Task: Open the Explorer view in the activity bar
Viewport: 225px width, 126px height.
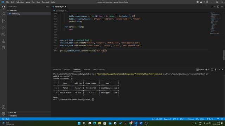Action: [3, 7]
